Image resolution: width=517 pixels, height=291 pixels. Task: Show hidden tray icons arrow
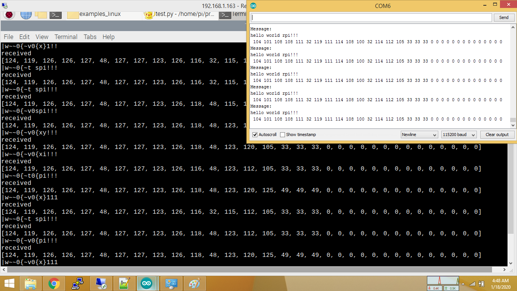tap(463, 284)
